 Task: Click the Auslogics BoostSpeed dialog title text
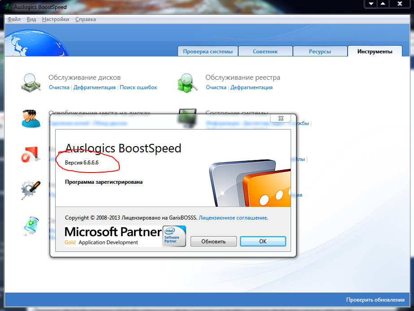pos(123,148)
